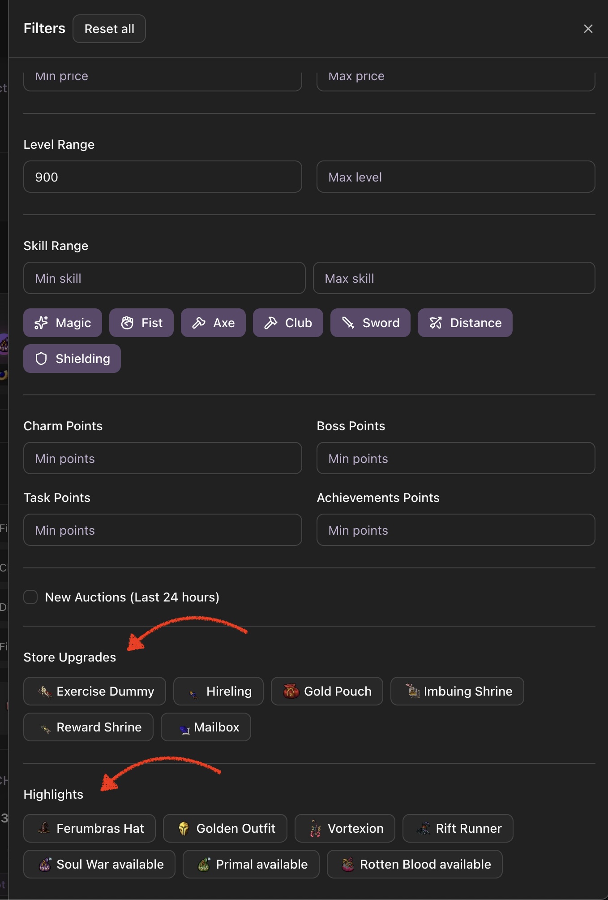Filter by Primal available

[251, 864]
